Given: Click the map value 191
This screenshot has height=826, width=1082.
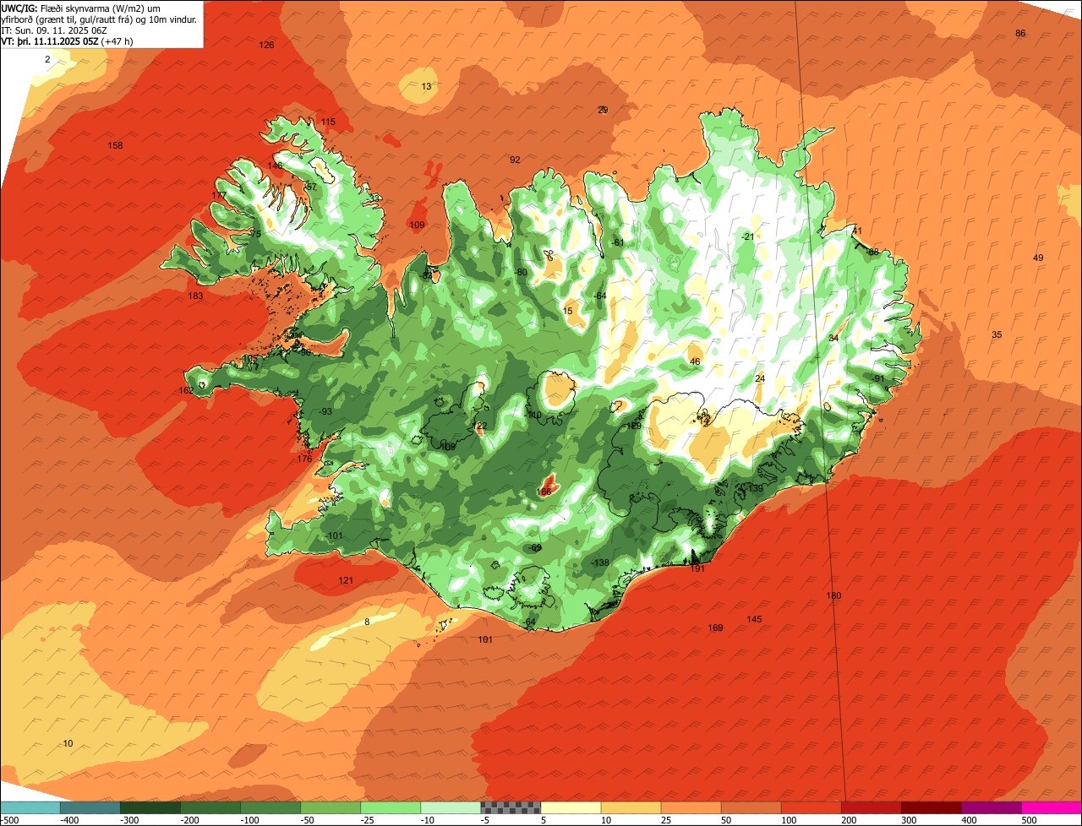Looking at the screenshot, I should pos(697,568).
